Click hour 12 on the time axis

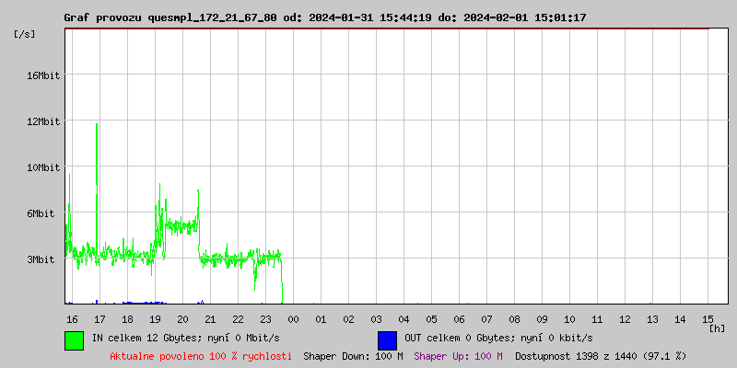pyautogui.click(x=625, y=318)
